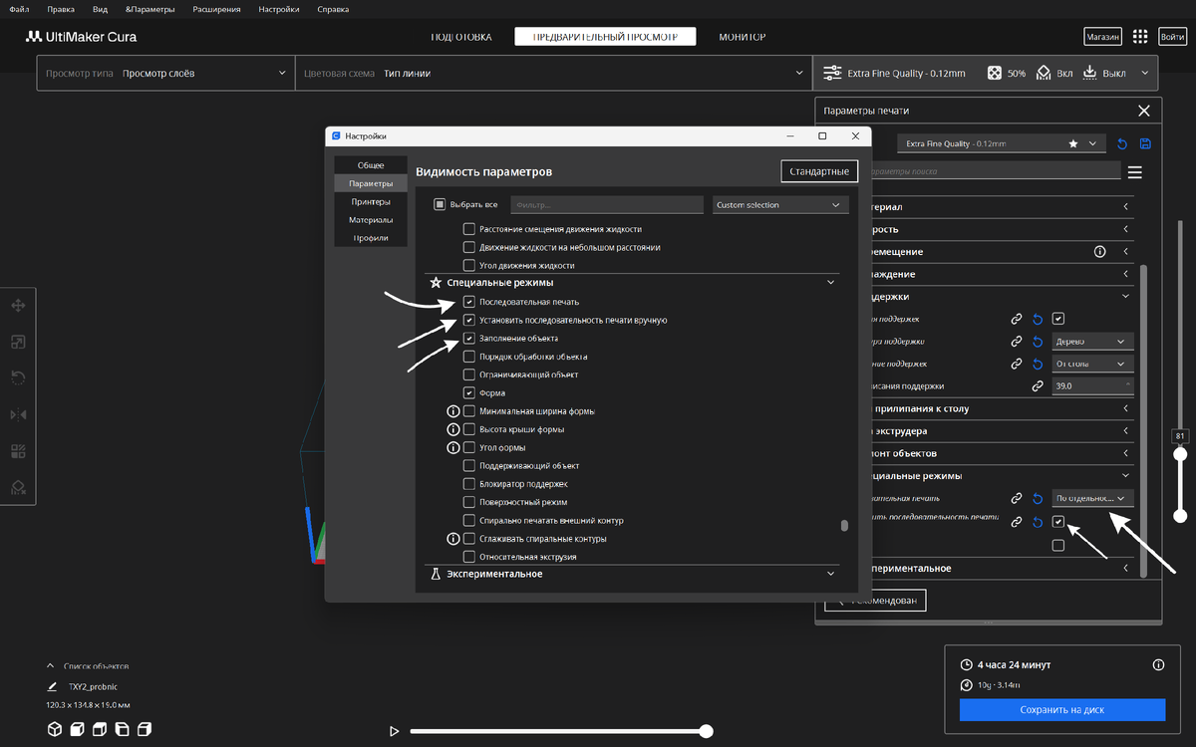Image resolution: width=1196 pixels, height=747 pixels.
Task: Click simulation path slider handle
Action: point(706,731)
